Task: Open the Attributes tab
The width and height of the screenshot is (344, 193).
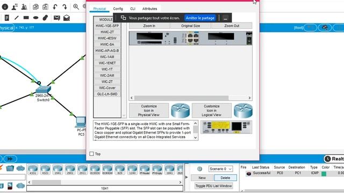Action: pos(149,9)
